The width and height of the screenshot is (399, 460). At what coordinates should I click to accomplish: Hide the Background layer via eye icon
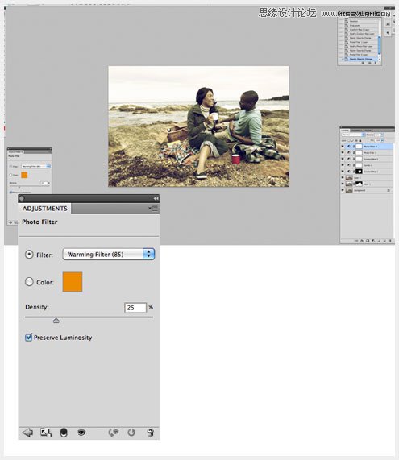[x=343, y=190]
